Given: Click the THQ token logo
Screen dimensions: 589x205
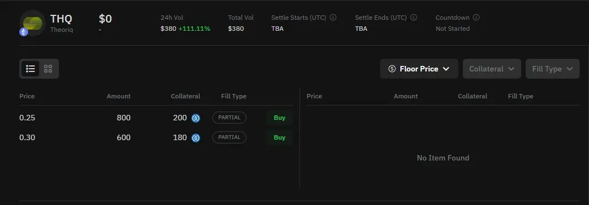Looking at the screenshot, I should 33,23.
